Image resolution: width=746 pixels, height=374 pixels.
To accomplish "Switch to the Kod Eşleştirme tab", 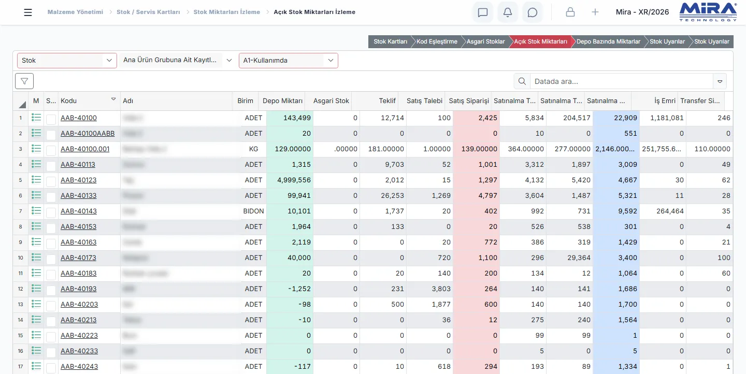I will pyautogui.click(x=437, y=41).
